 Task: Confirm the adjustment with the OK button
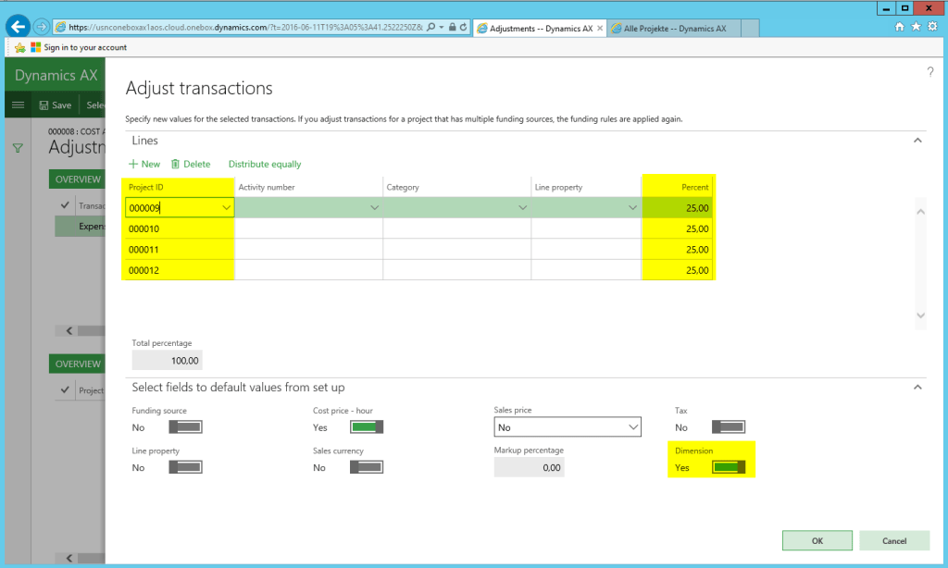pos(817,540)
